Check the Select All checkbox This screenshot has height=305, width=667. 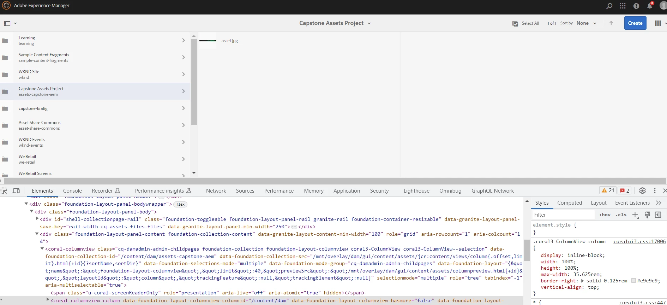pyautogui.click(x=515, y=23)
